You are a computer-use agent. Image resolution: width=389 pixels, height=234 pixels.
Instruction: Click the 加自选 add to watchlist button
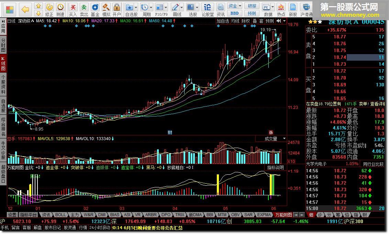pos(223,21)
